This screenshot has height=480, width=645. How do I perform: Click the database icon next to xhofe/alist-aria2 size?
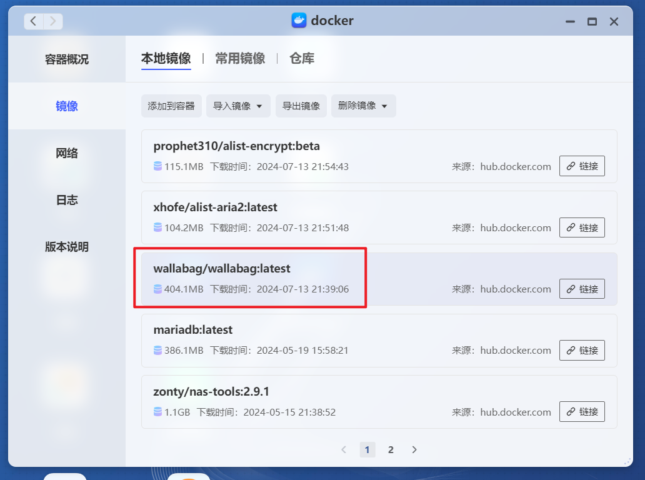tap(157, 227)
